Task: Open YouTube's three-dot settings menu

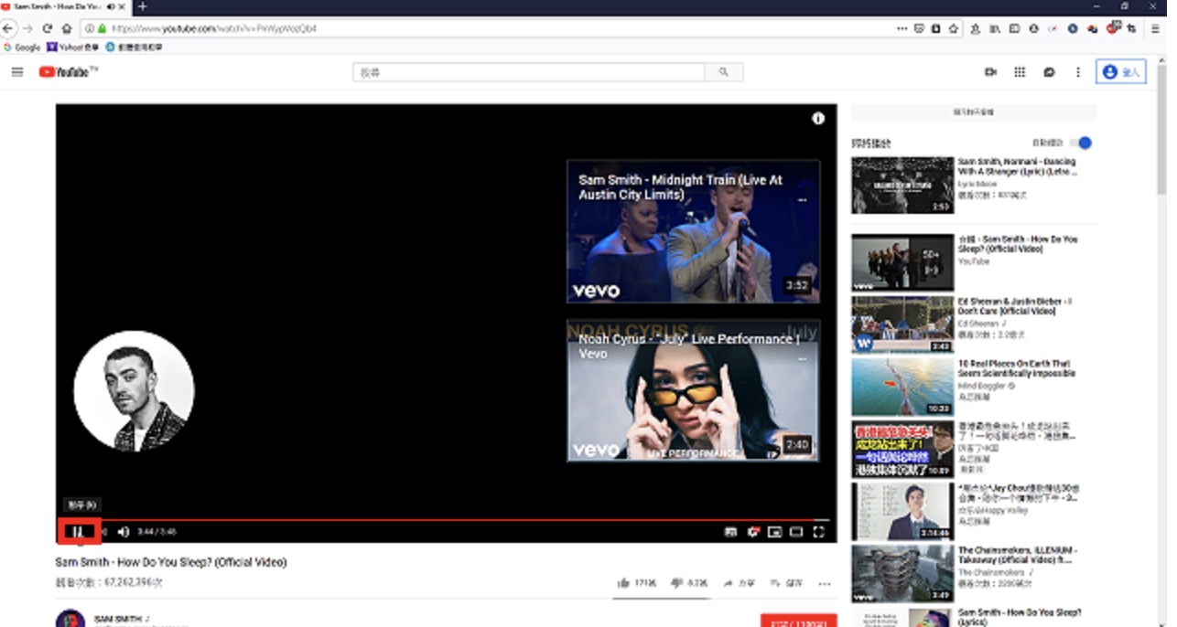Action: 1078,72
